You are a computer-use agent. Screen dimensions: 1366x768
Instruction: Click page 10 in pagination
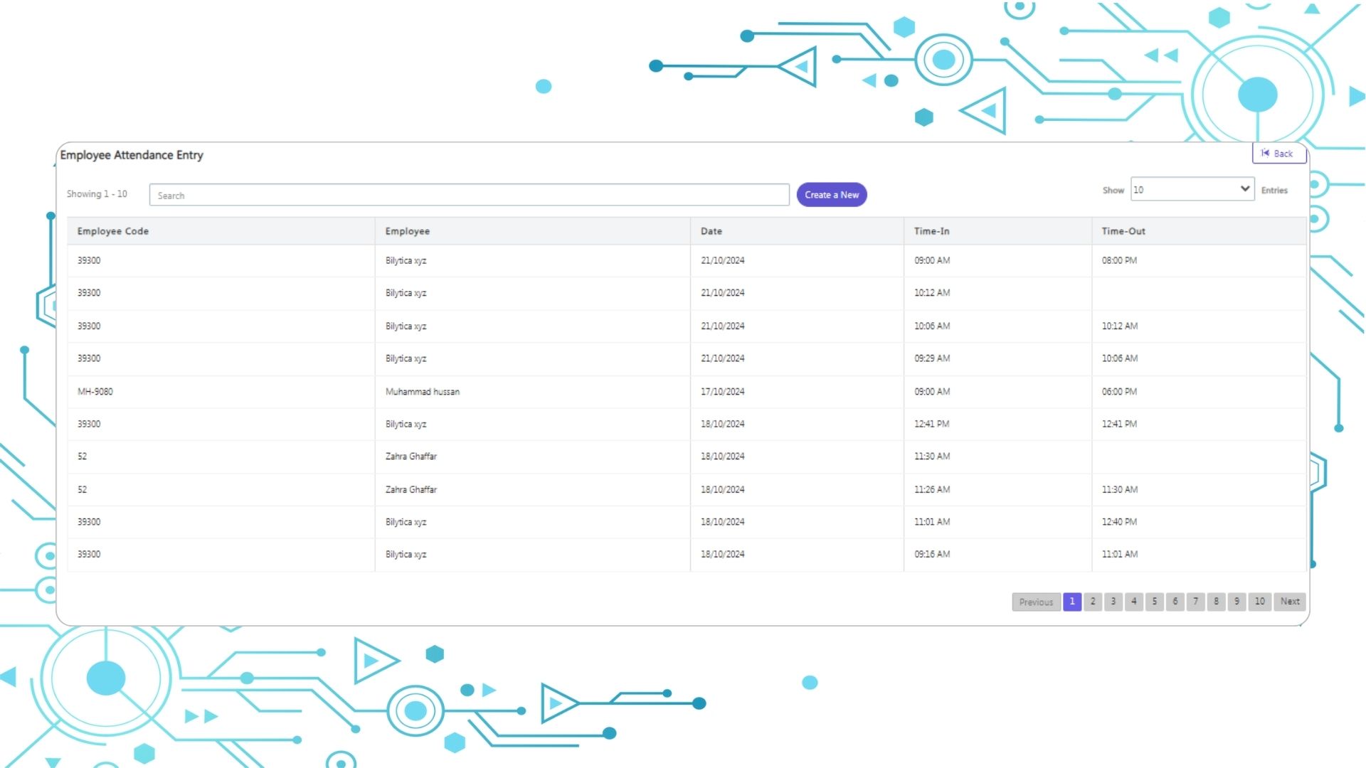(x=1261, y=601)
